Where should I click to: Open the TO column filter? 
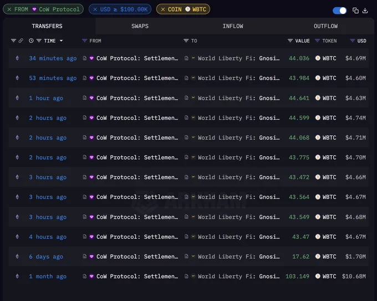186,40
